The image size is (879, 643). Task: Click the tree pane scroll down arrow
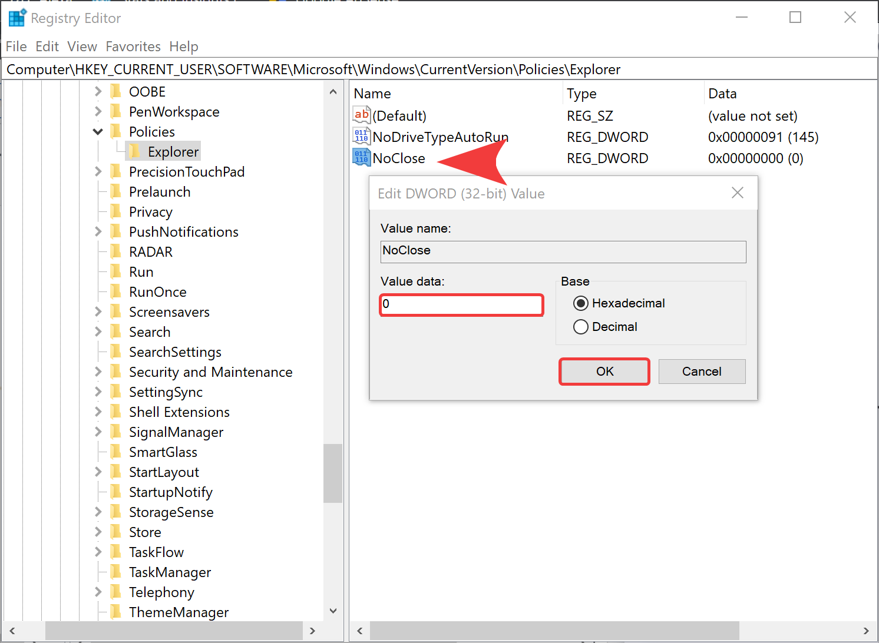(x=333, y=611)
